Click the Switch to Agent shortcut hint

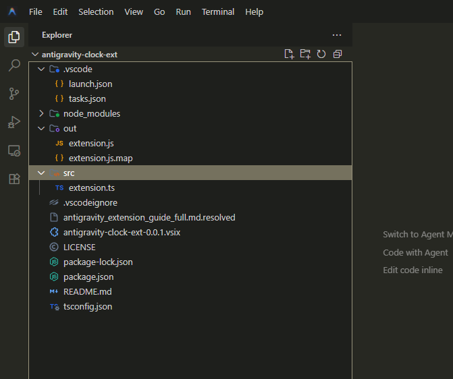click(418, 235)
